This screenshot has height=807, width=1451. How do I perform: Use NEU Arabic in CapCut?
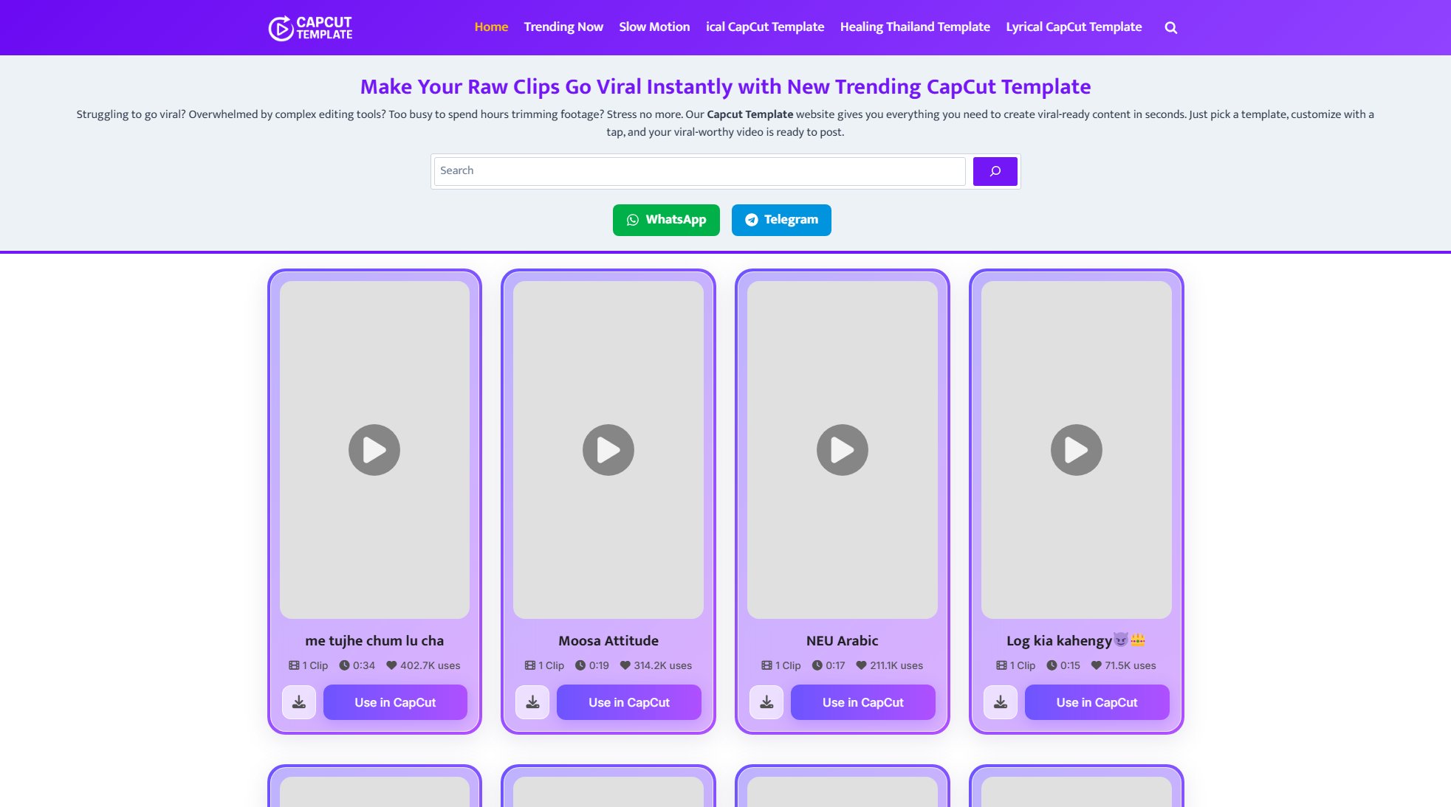pos(863,702)
